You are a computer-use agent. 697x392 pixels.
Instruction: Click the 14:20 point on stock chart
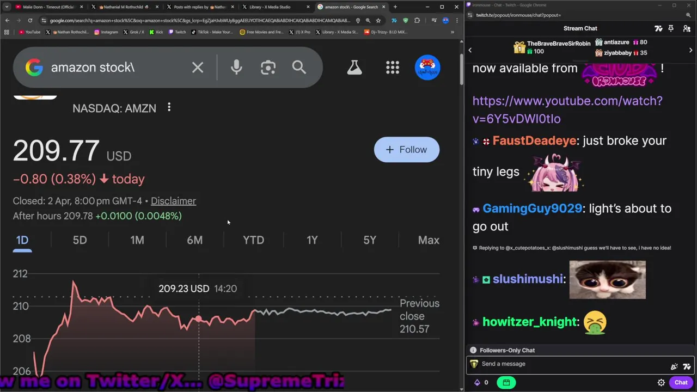(x=199, y=319)
